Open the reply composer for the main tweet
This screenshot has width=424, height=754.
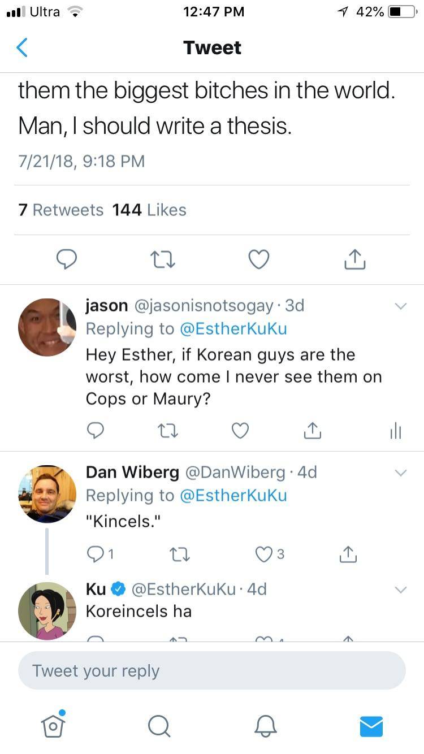click(67, 259)
